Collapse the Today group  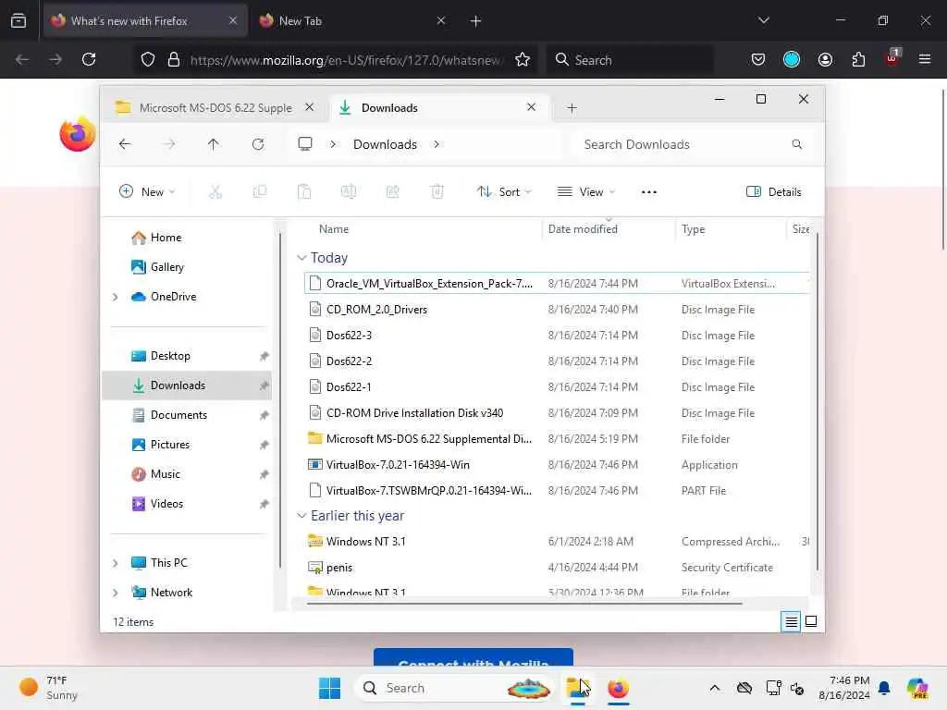click(x=302, y=258)
